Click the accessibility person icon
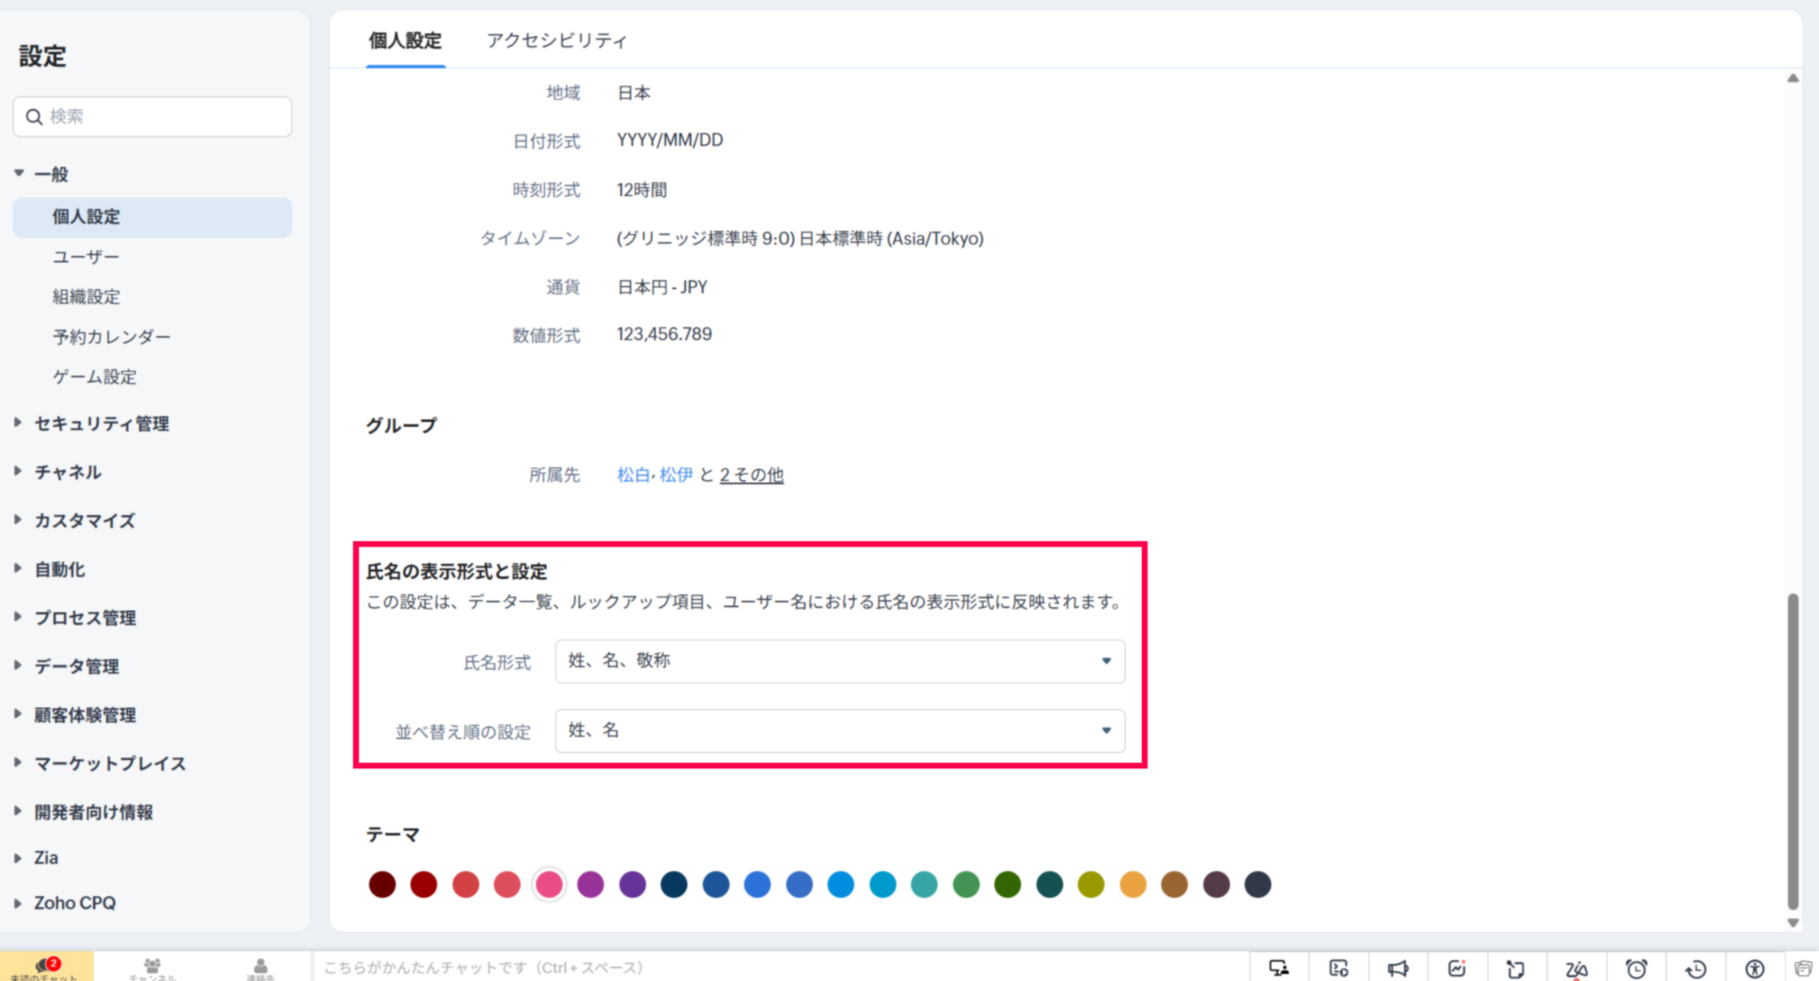 [x=1754, y=968]
